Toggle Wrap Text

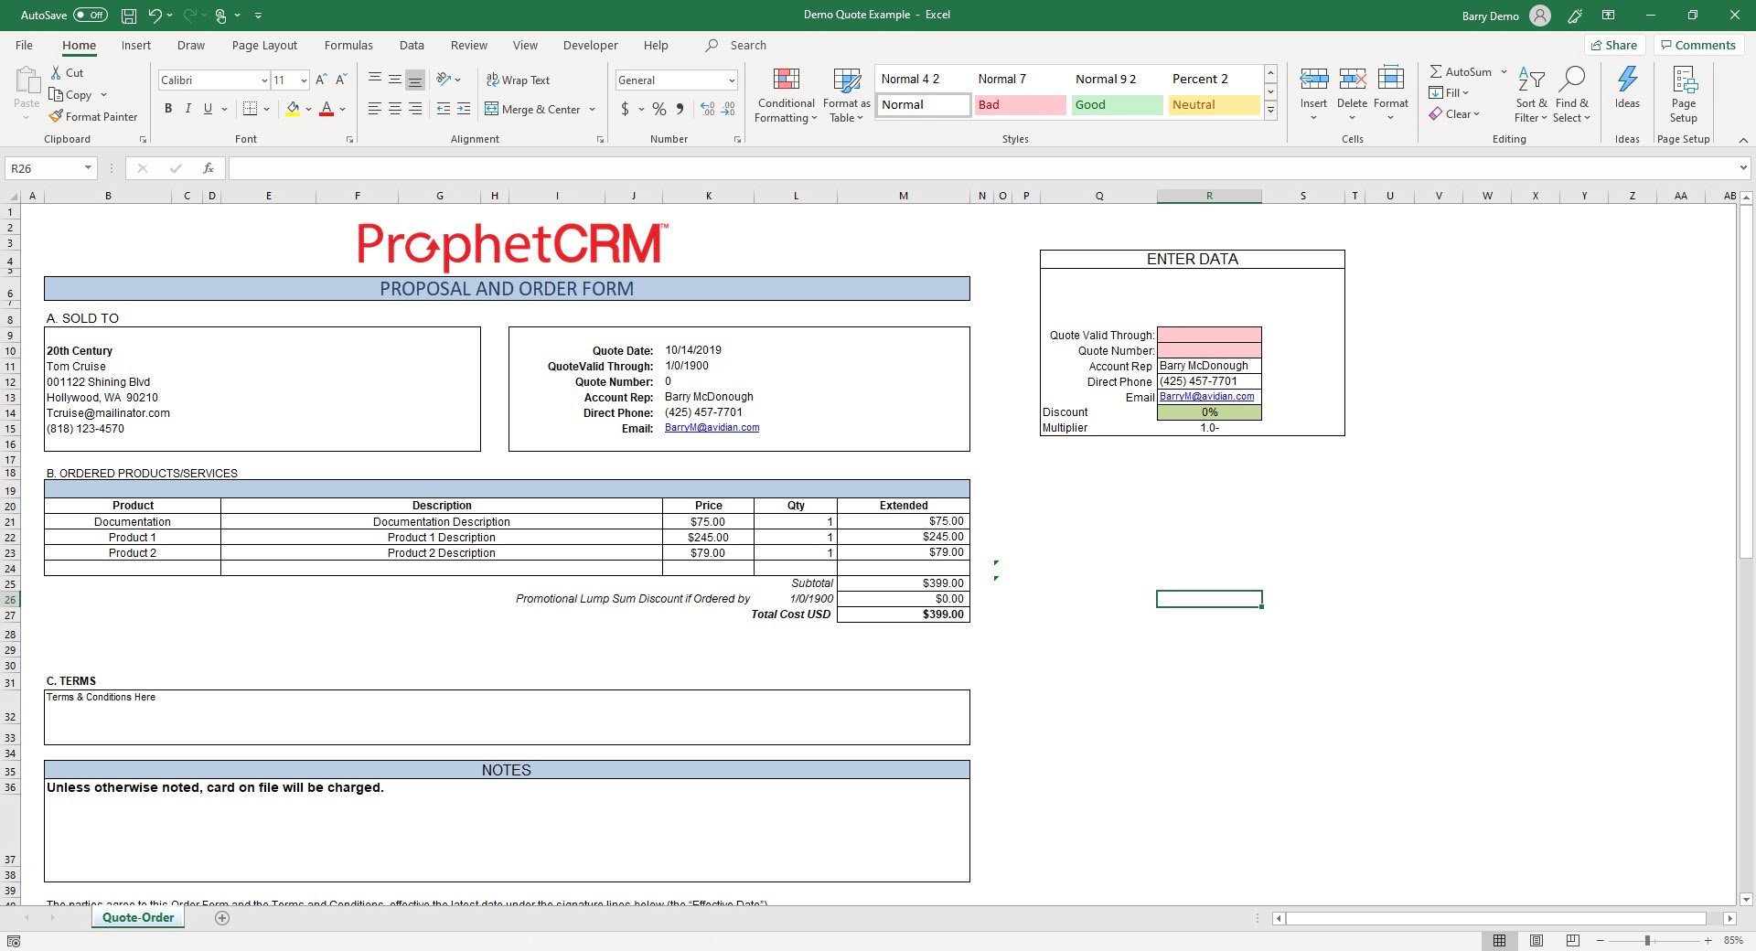(518, 80)
